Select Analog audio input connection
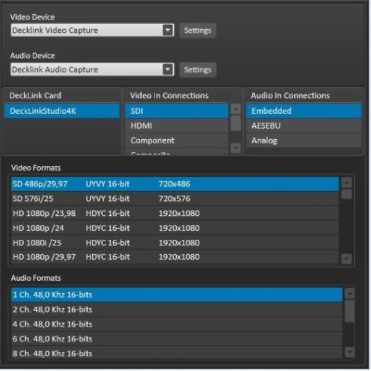The image size is (371, 371). point(304,140)
